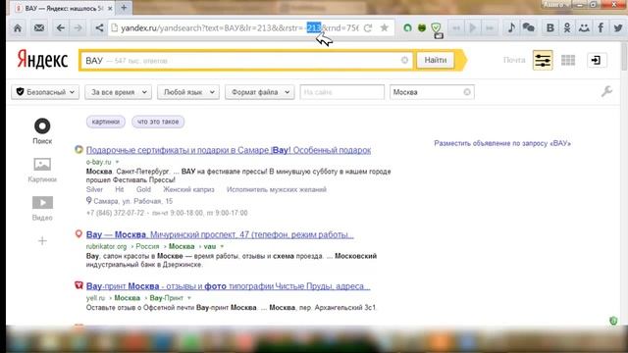Click the Yandex search input with 'ВАУ'
This screenshot has width=628, height=353.
245,61
